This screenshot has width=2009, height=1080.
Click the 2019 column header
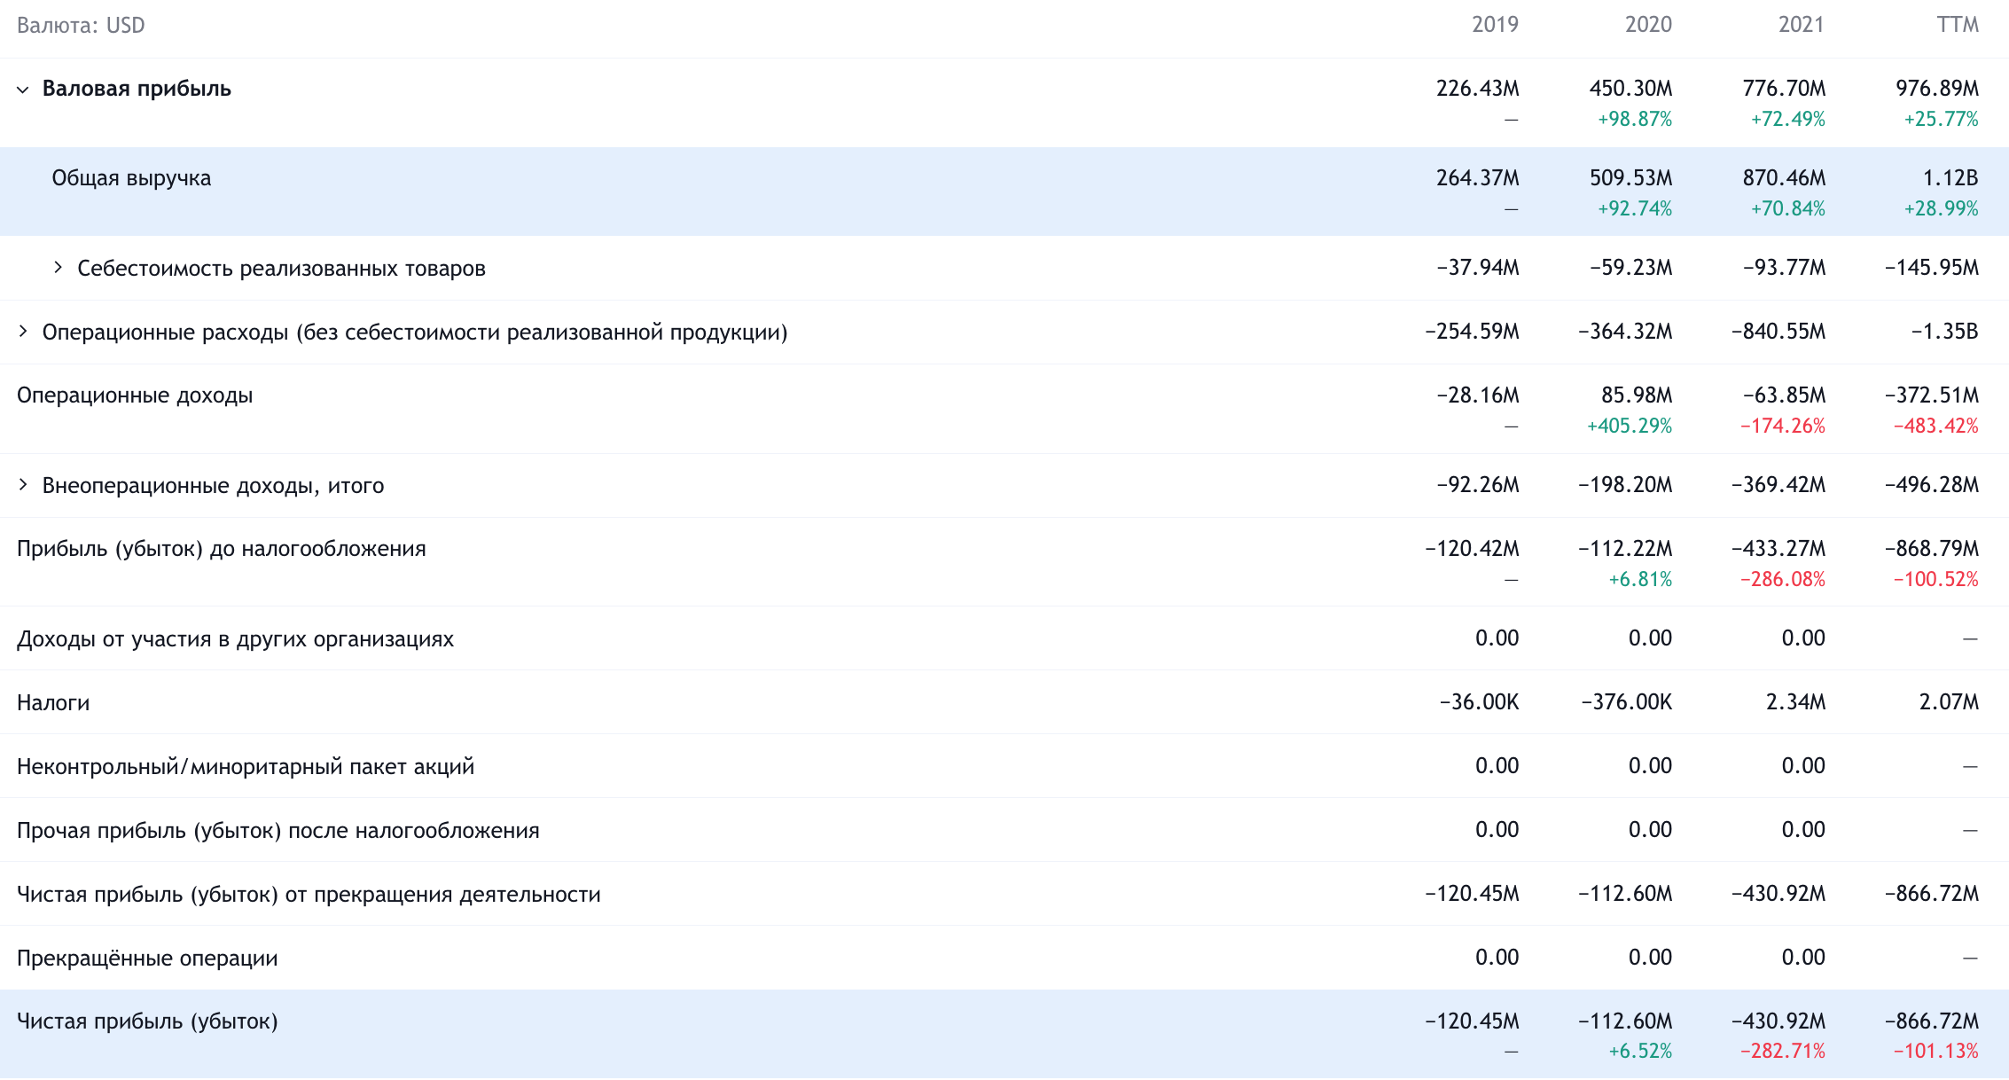pyautogui.click(x=1495, y=25)
